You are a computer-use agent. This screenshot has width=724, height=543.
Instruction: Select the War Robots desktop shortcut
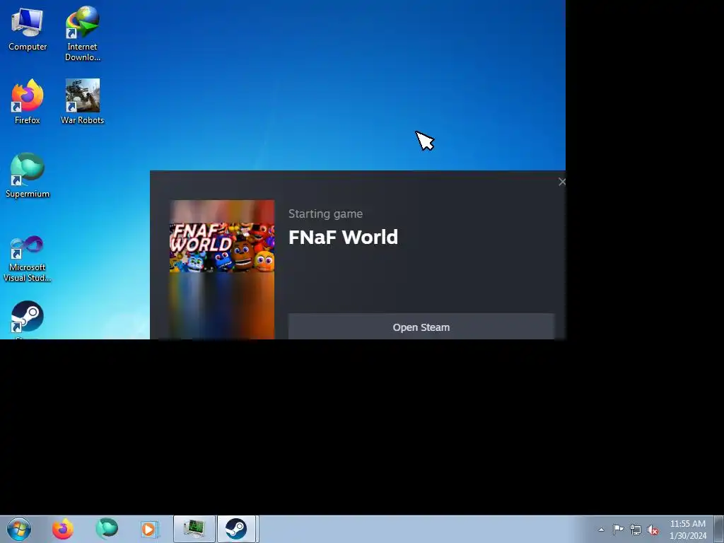click(83, 102)
